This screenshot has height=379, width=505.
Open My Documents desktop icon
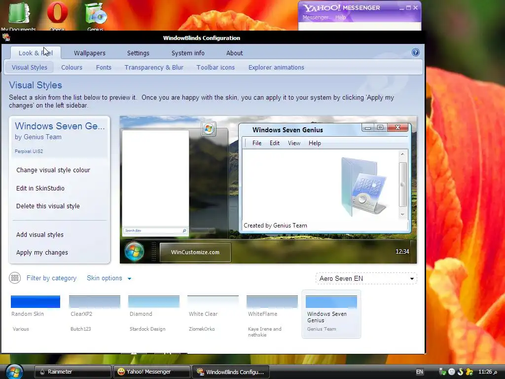[x=18, y=16]
